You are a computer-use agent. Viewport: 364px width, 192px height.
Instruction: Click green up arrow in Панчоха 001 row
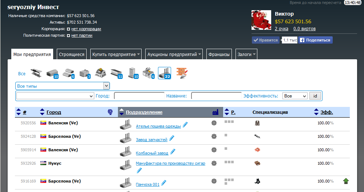click(x=345, y=181)
